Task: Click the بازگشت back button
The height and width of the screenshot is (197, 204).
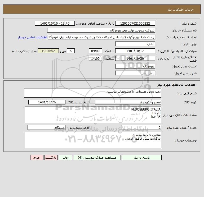Action: 51,157
